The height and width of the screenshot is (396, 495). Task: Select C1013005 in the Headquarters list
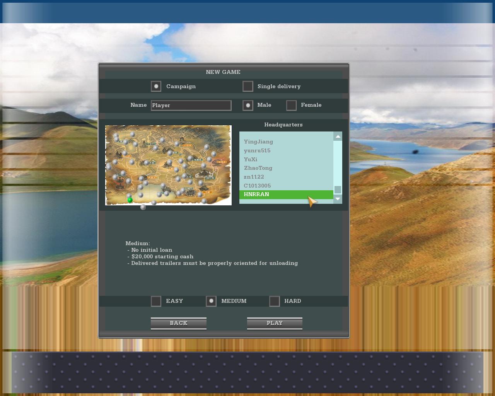tap(257, 186)
